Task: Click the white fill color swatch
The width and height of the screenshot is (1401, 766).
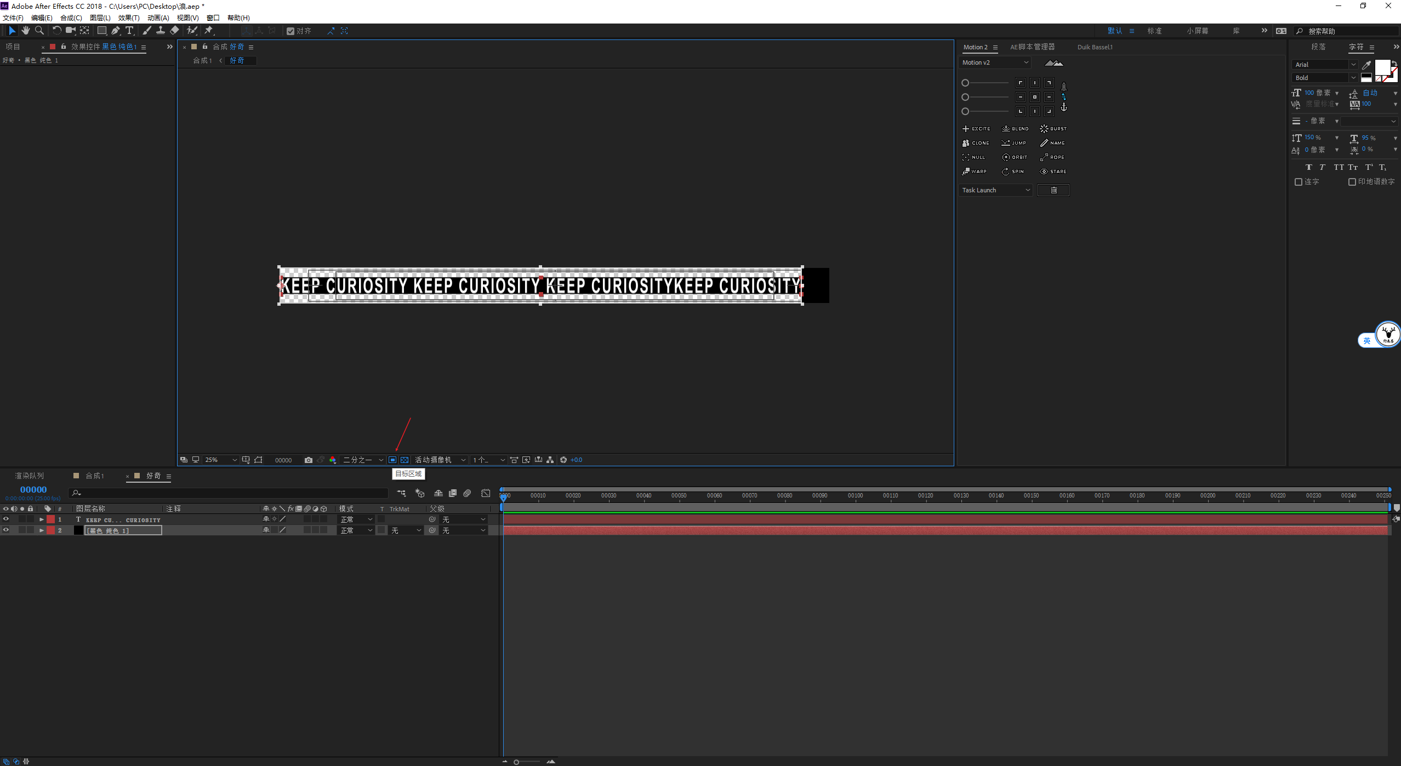Action: coord(1382,67)
